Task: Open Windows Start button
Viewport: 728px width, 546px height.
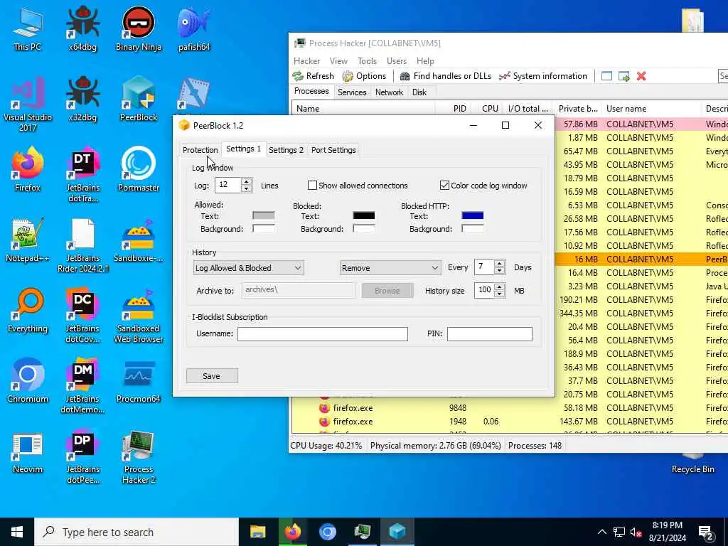Action: pyautogui.click(x=17, y=532)
